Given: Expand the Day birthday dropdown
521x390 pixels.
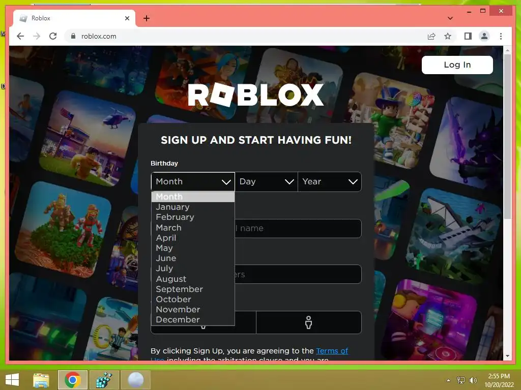Looking at the screenshot, I should pos(267,182).
